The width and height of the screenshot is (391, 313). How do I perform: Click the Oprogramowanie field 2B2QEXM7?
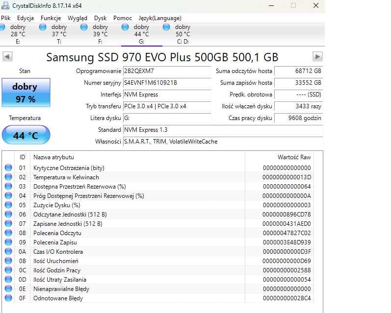coord(167,71)
